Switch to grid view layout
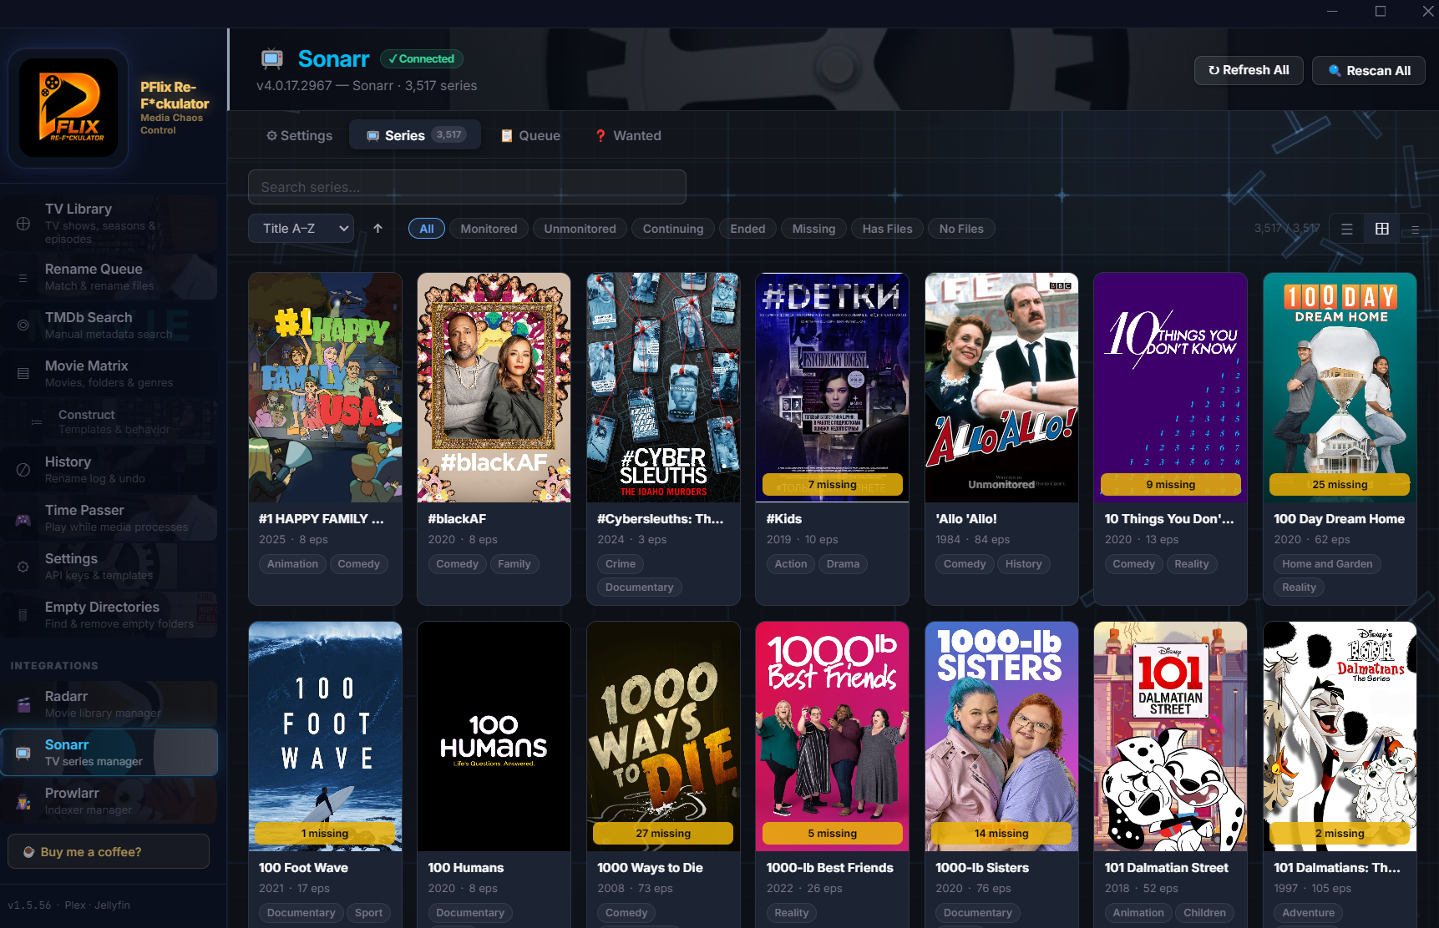This screenshot has width=1439, height=928. (1382, 229)
